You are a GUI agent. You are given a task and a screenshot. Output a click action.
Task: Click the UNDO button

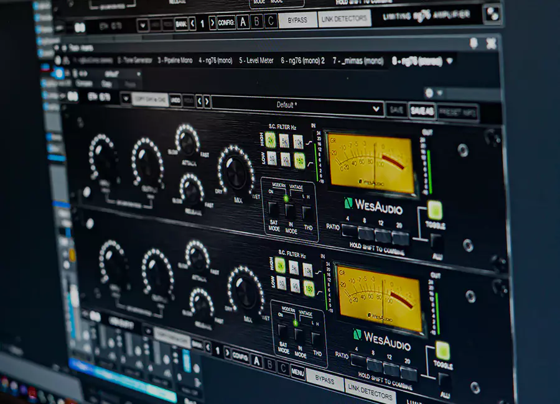[175, 100]
